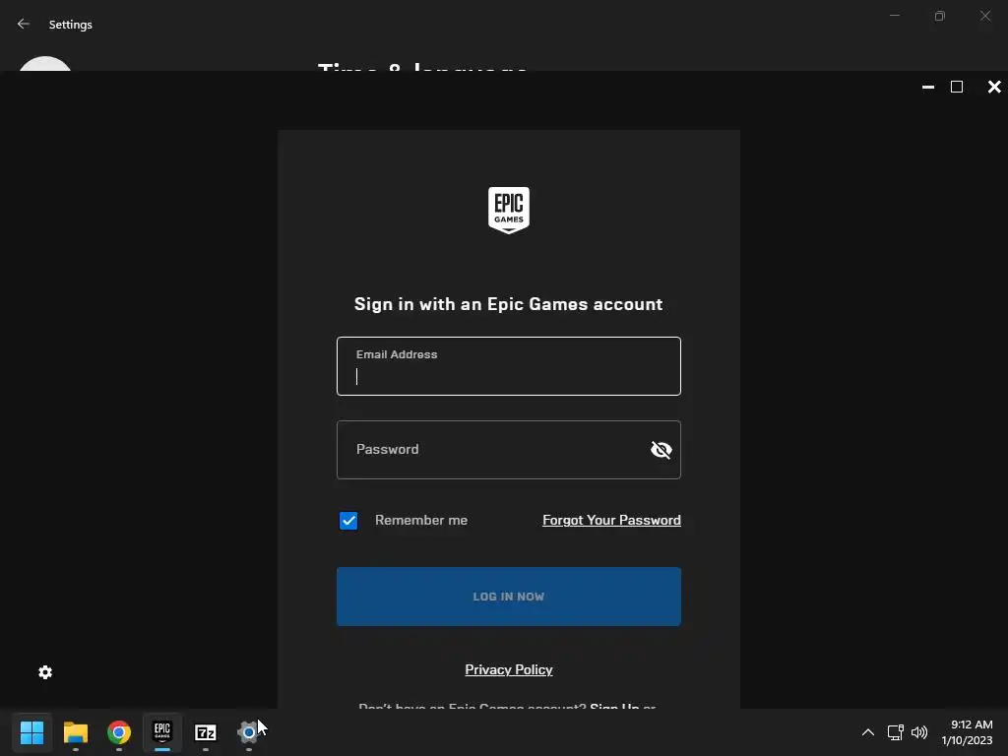Open network status tray icon
Image resolution: width=1008 pixels, height=756 pixels.
pyautogui.click(x=895, y=732)
